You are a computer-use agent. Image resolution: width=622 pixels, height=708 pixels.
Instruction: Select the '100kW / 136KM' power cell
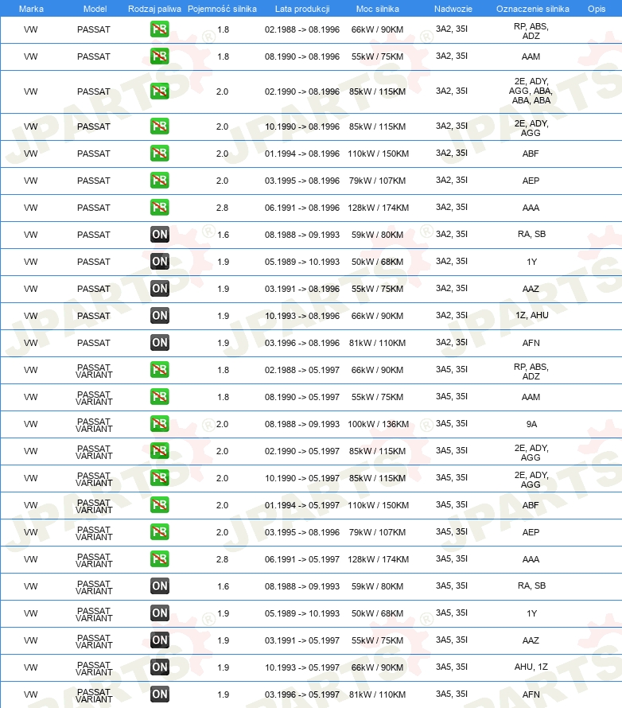point(379,424)
